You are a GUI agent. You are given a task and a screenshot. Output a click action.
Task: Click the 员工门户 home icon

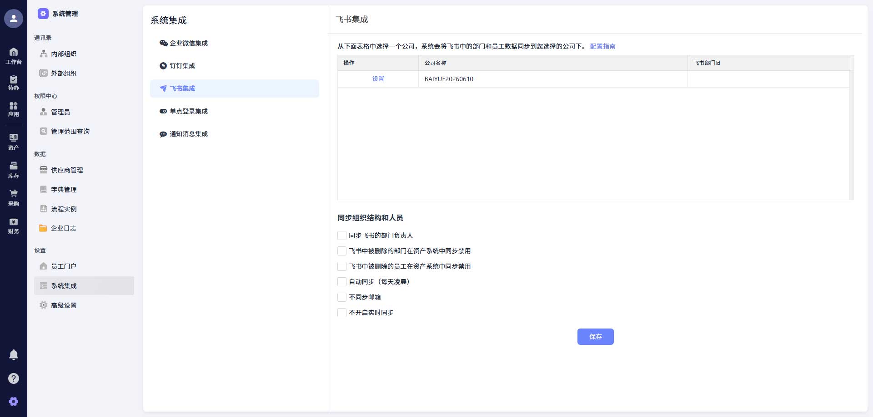44,266
